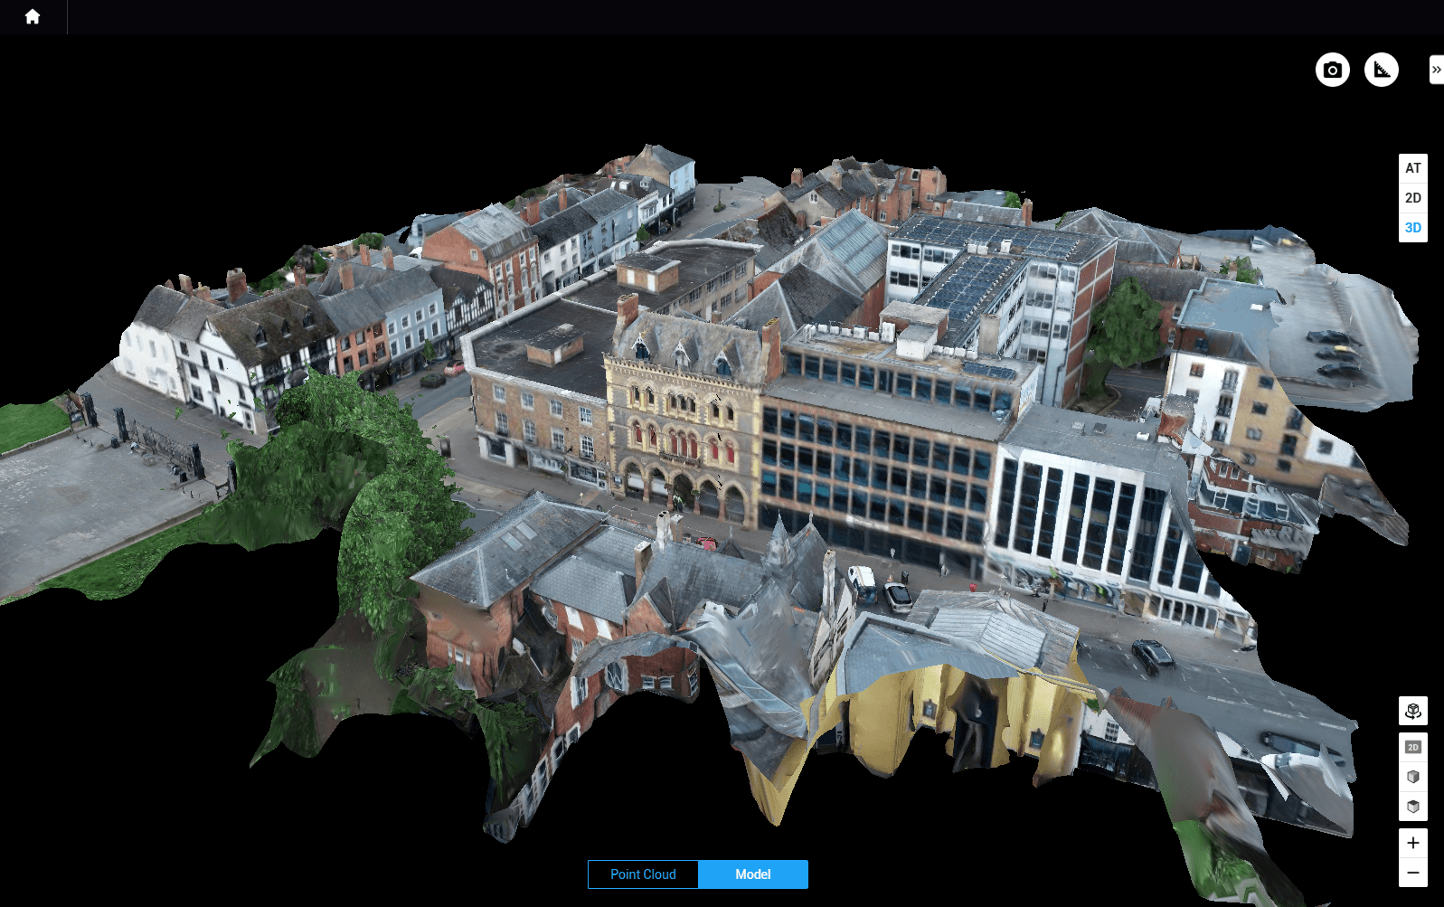Zoom out with the minus button
The height and width of the screenshot is (907, 1444).
[x=1412, y=873]
